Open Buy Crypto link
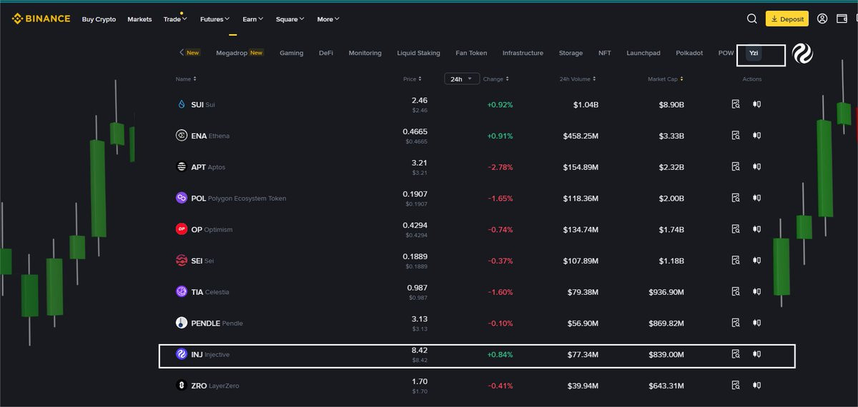 point(99,19)
